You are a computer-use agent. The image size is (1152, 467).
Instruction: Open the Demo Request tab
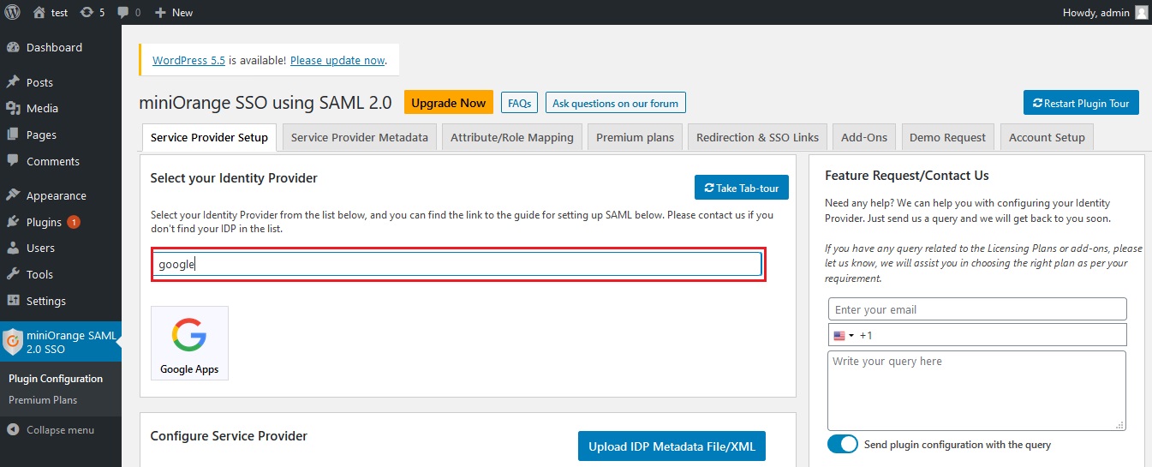point(948,137)
